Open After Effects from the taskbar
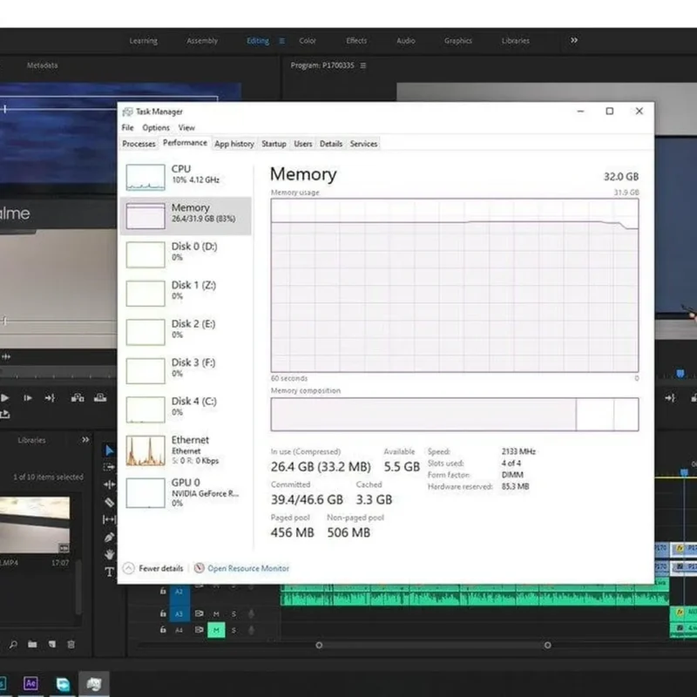This screenshot has height=697, width=697. click(30, 683)
